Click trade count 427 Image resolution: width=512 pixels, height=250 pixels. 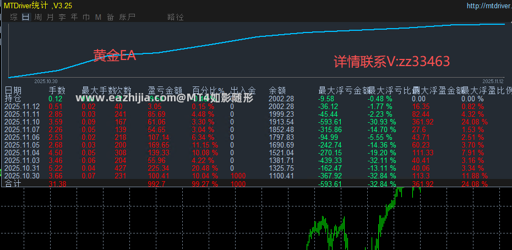pos(121,168)
